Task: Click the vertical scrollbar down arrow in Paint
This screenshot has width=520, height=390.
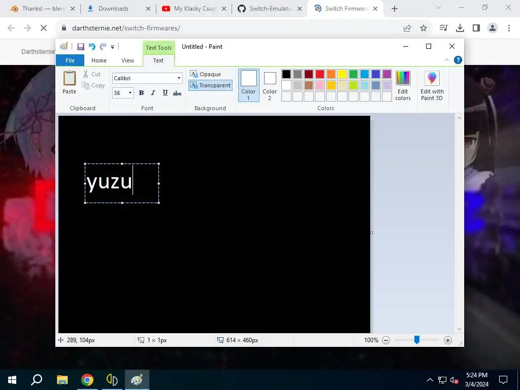Action: [x=459, y=329]
